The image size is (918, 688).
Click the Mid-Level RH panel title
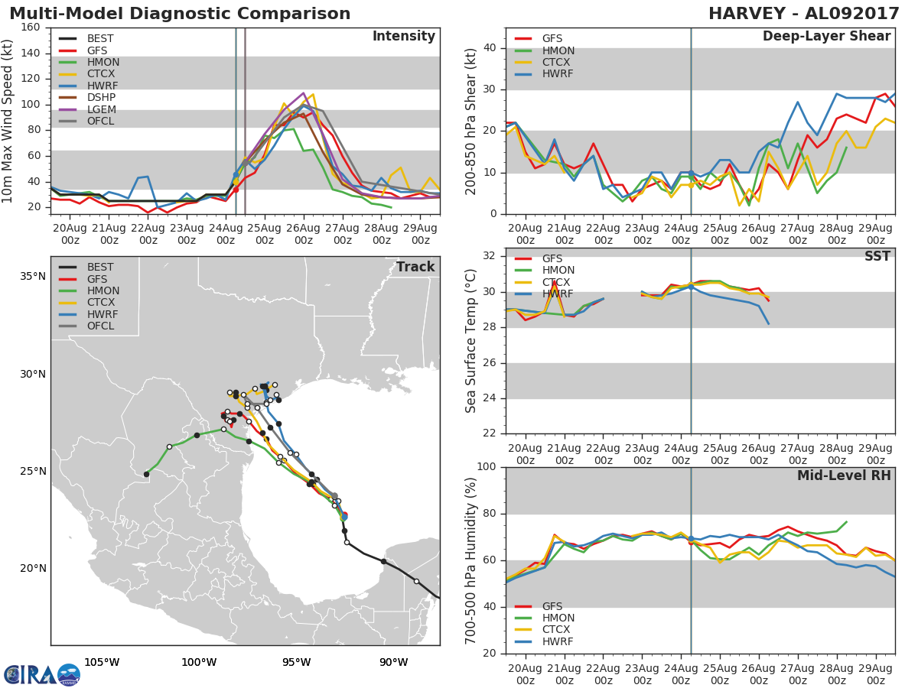pyautogui.click(x=844, y=476)
